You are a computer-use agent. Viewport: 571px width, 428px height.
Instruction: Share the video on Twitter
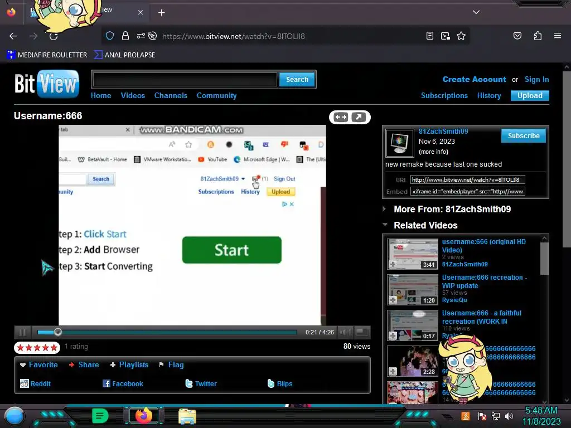(201, 383)
